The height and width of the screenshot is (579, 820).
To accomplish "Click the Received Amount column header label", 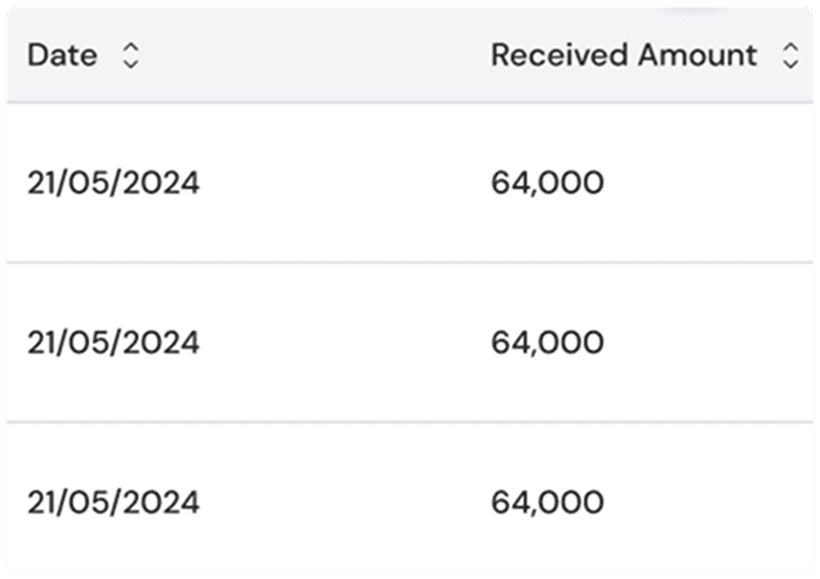I will 624,54.
